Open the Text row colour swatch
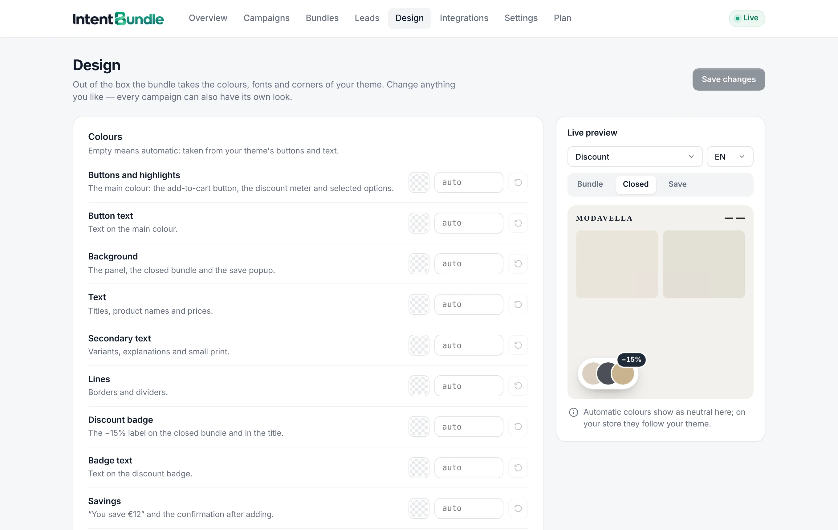Viewport: 838px width, 530px height. tap(419, 304)
